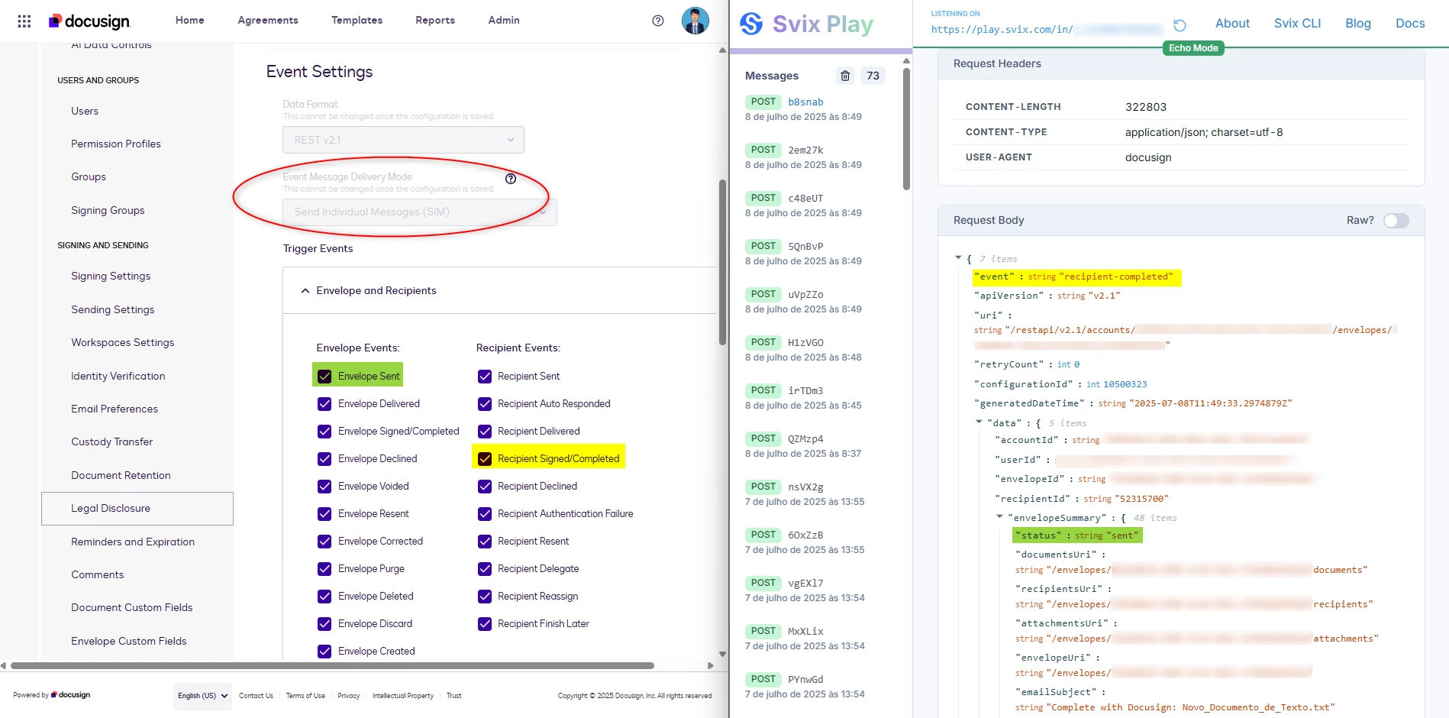Click the Svix Messages list scrollbar
This screenshot has width=1449, height=718.
[906, 129]
